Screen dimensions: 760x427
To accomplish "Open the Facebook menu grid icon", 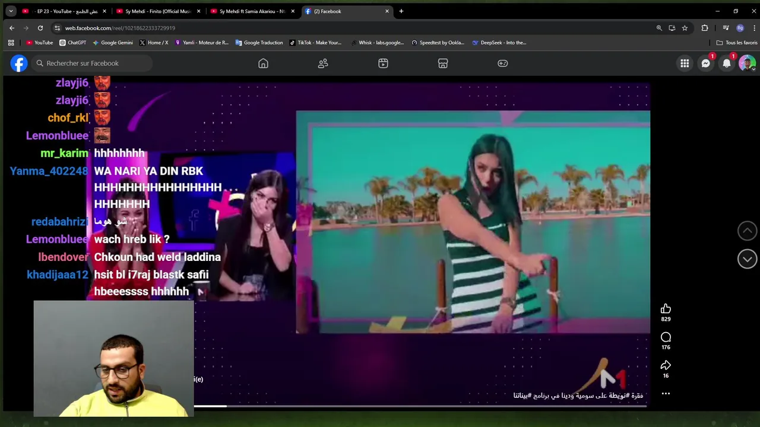I will coord(685,63).
